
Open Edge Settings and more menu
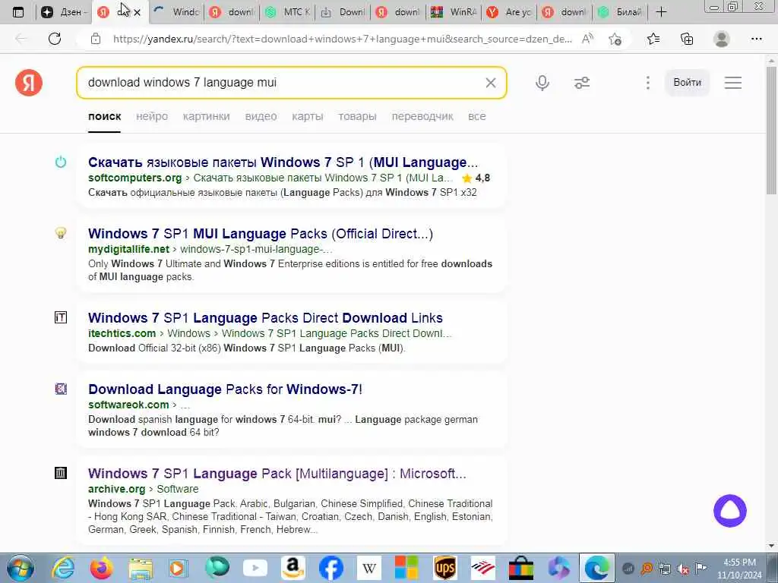point(756,39)
